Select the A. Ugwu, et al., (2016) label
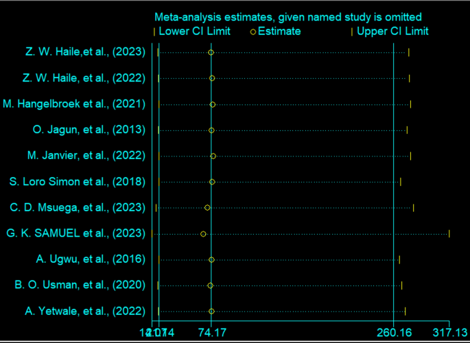The image size is (470, 343). click(91, 259)
